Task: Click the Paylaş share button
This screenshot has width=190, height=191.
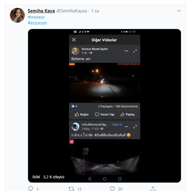Action: click(128, 114)
